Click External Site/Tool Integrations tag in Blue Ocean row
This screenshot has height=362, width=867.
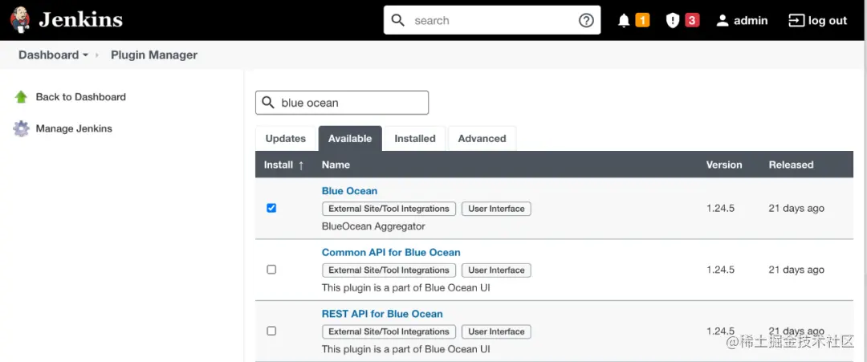389,209
